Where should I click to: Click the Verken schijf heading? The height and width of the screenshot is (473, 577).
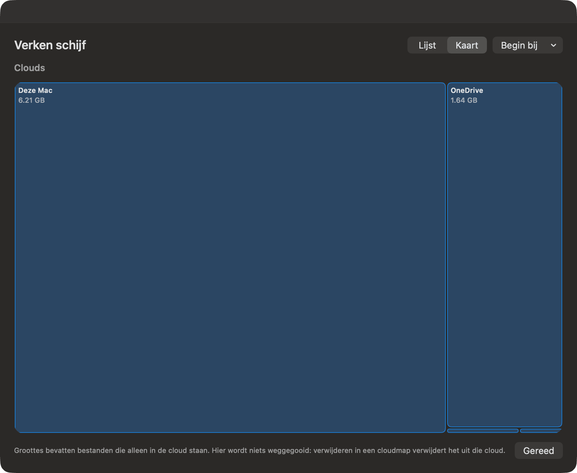[50, 45]
